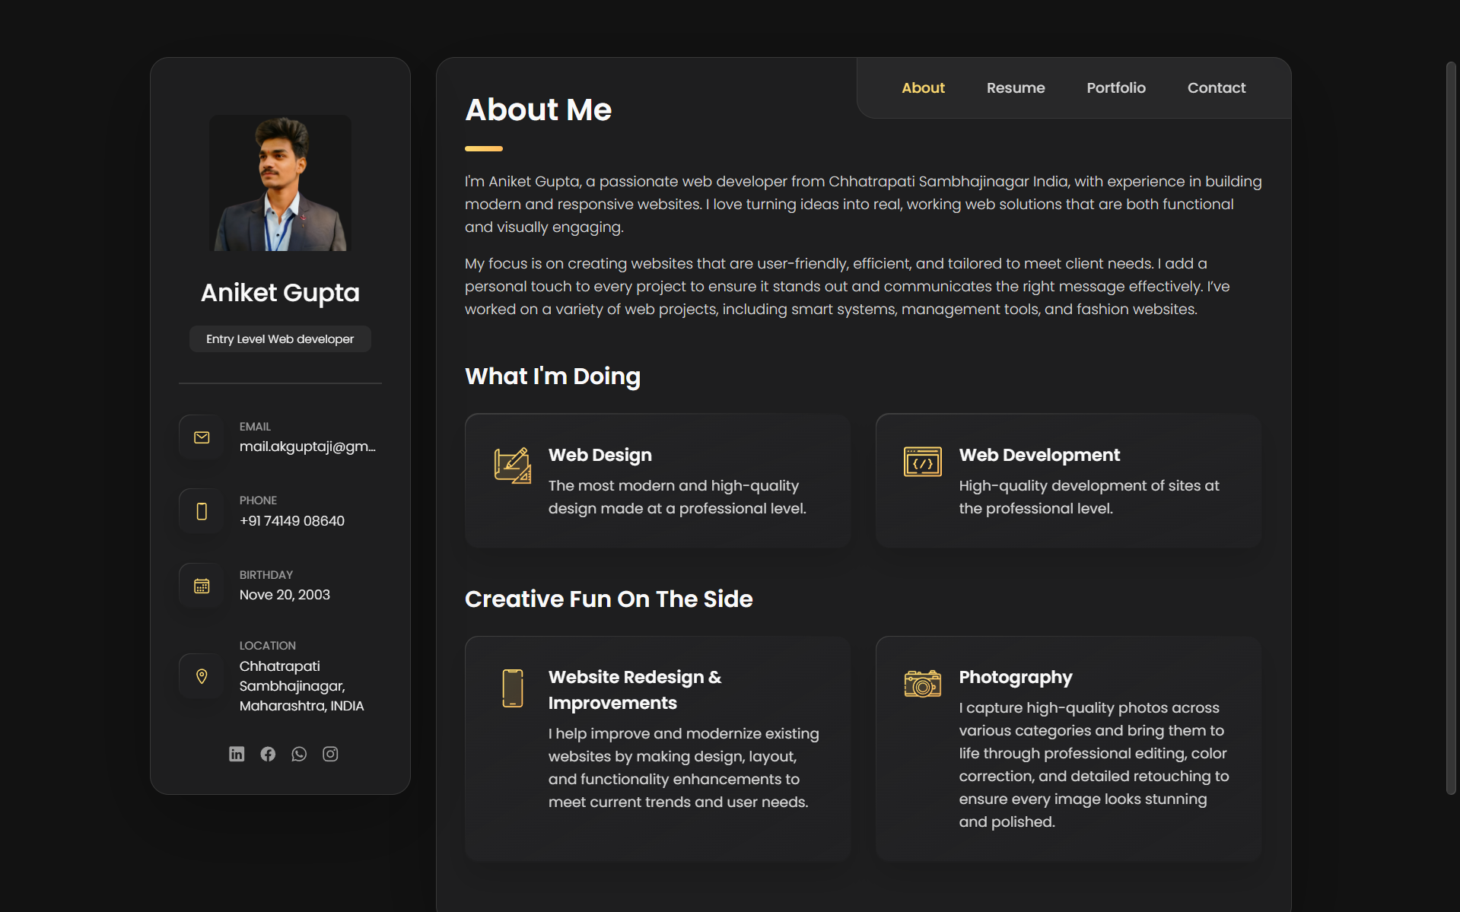Image resolution: width=1460 pixels, height=912 pixels.
Task: Click the email envelope icon
Action: (x=201, y=437)
